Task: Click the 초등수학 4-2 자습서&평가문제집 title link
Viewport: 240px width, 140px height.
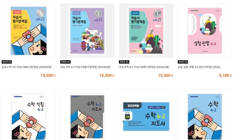Action: (26, 67)
